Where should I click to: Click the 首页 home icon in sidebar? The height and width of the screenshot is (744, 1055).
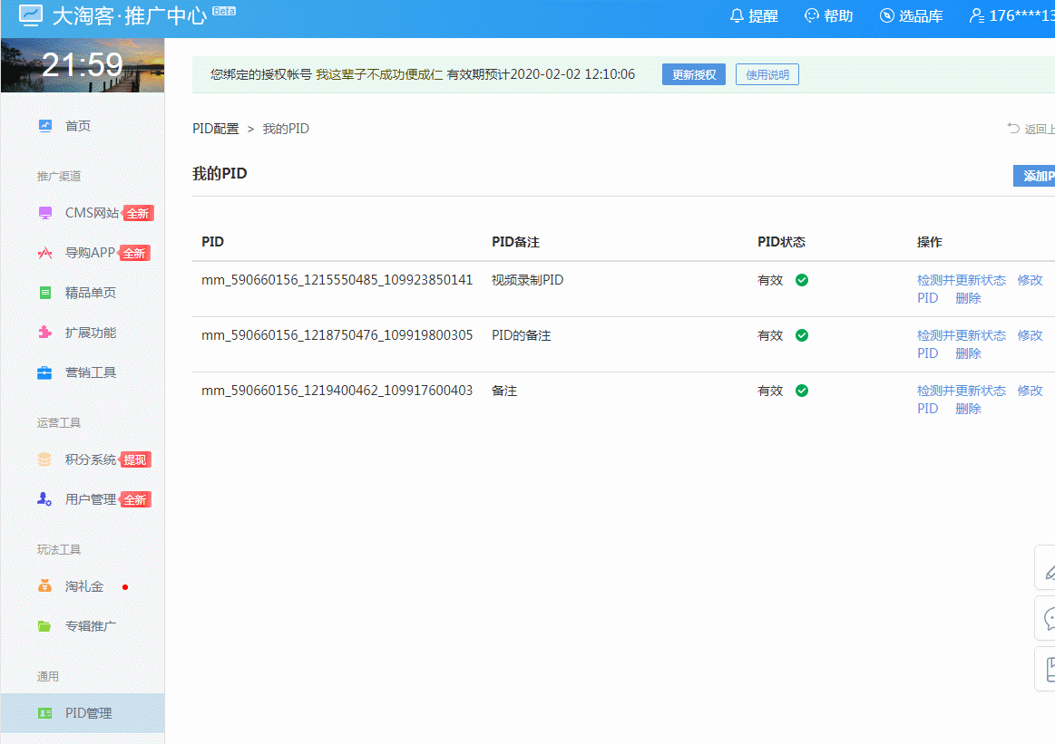[45, 126]
